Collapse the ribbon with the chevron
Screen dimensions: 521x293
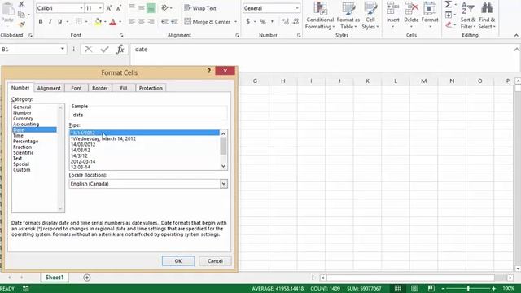coord(516,35)
